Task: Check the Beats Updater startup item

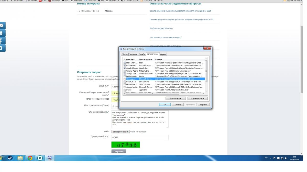Action: pyautogui.click(x=125, y=76)
